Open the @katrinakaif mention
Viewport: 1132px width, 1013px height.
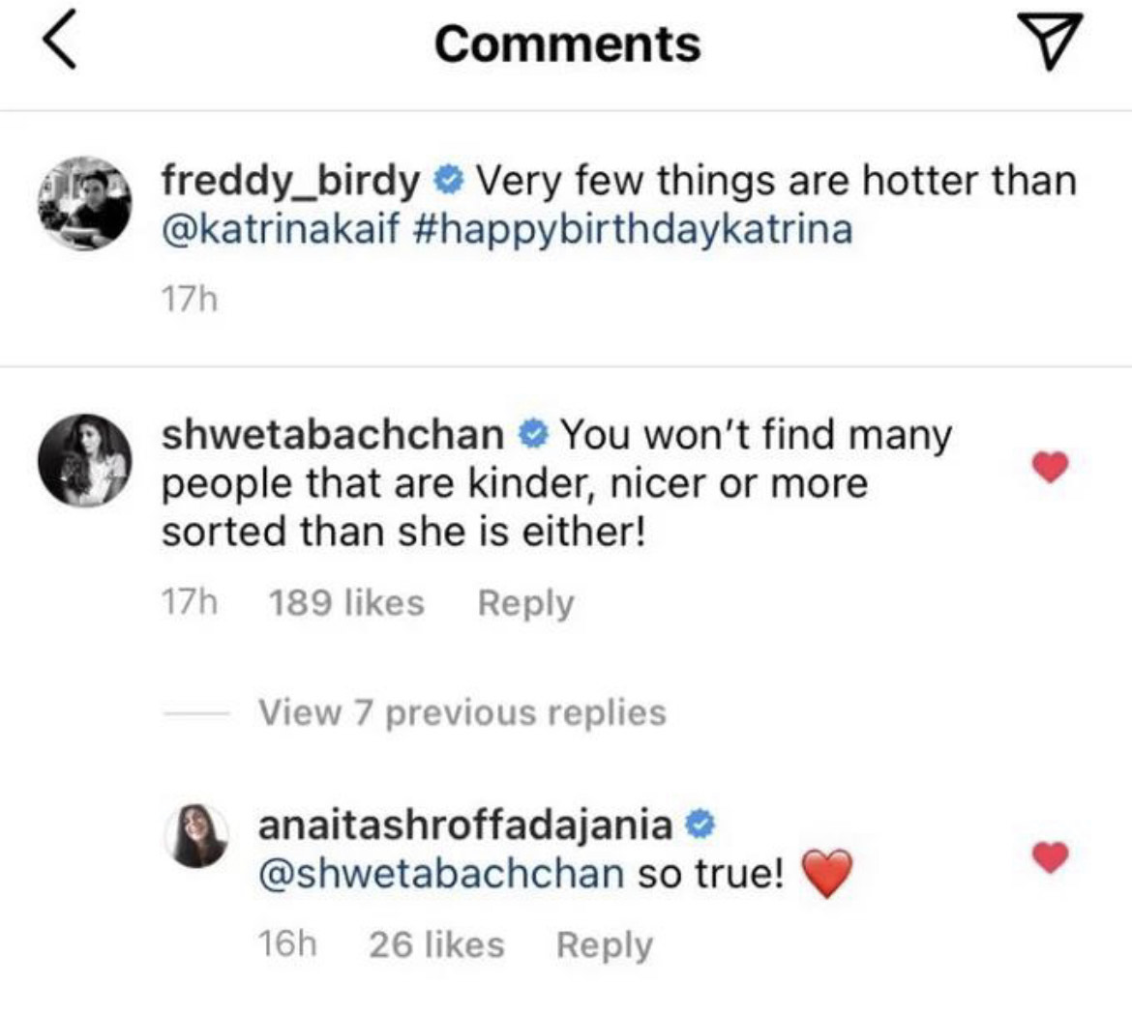pos(281,230)
